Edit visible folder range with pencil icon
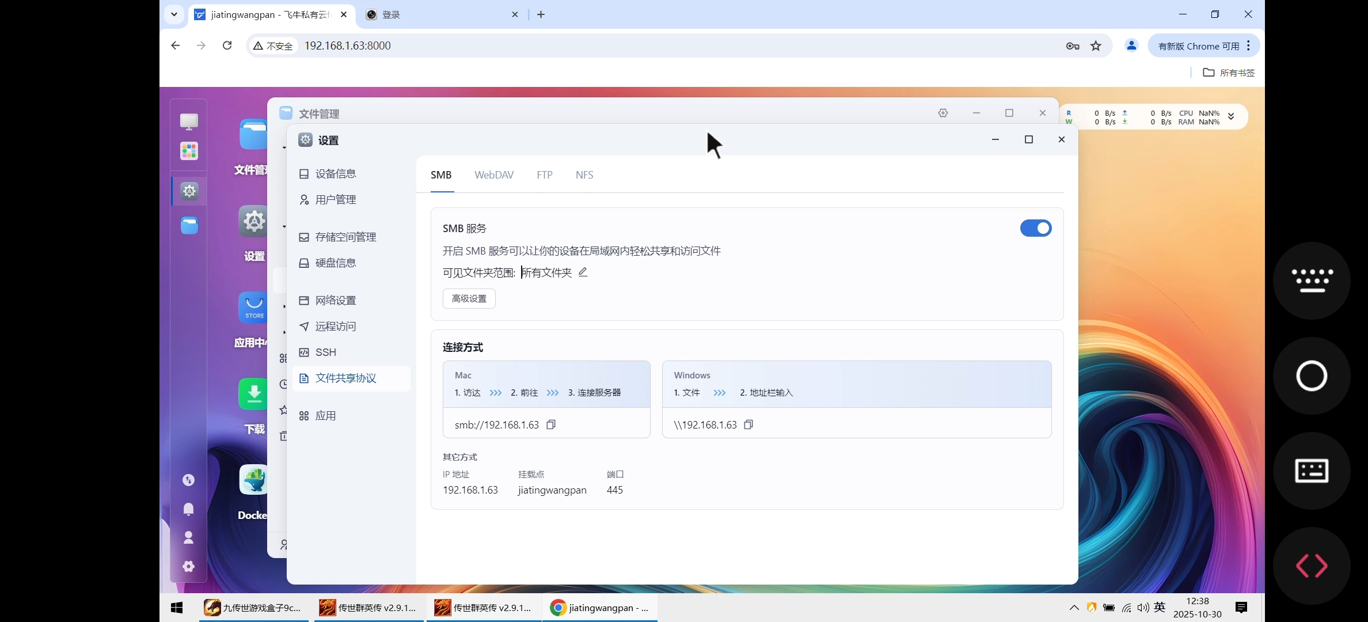 tap(583, 272)
